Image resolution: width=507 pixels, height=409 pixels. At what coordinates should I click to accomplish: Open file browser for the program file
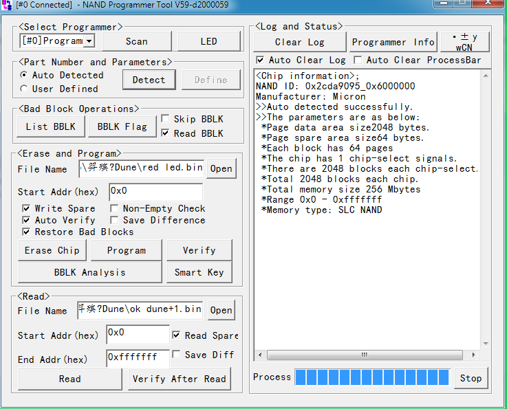(x=221, y=169)
